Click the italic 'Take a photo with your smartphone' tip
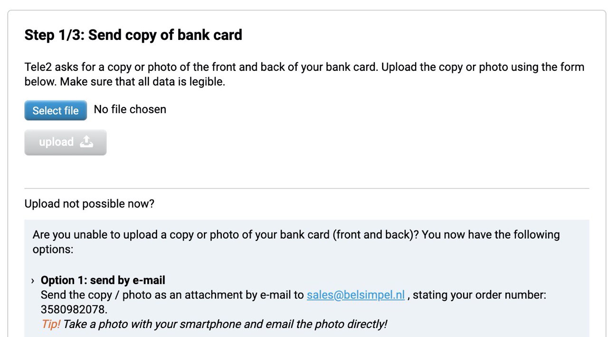 (x=225, y=324)
